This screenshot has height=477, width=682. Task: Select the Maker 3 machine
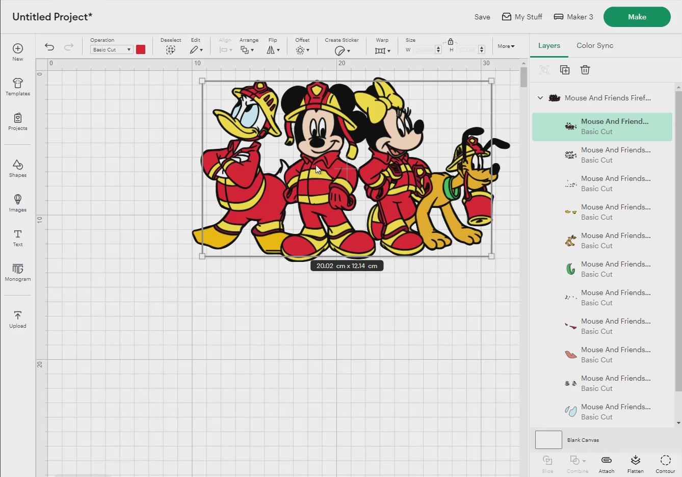pos(573,17)
